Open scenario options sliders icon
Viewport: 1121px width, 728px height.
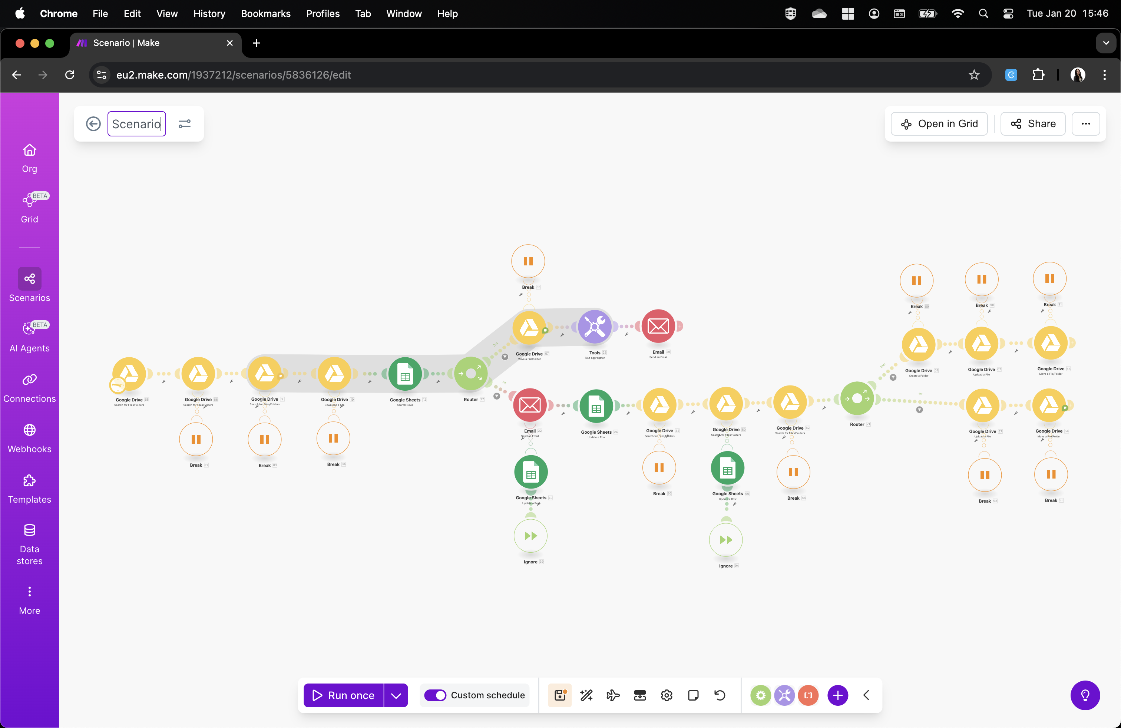(x=185, y=124)
